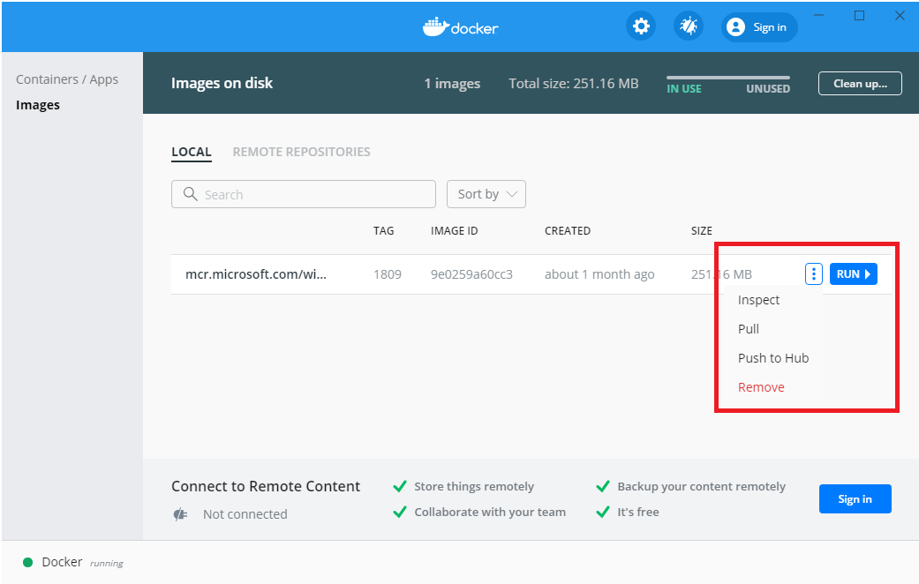Viewport: 919px width, 584px height.
Task: Click the Not connected plug icon
Action: click(181, 514)
